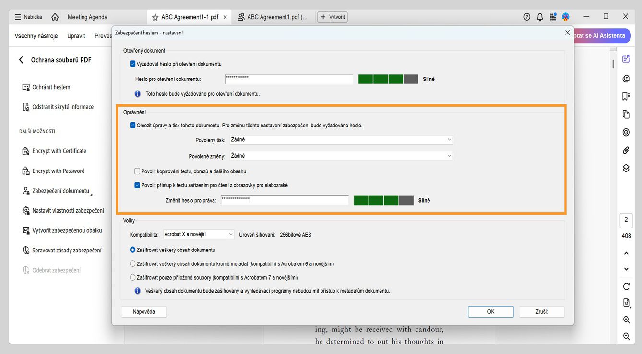This screenshot has height=354, width=642.
Task: Open the apps grid icon
Action: pos(553,17)
